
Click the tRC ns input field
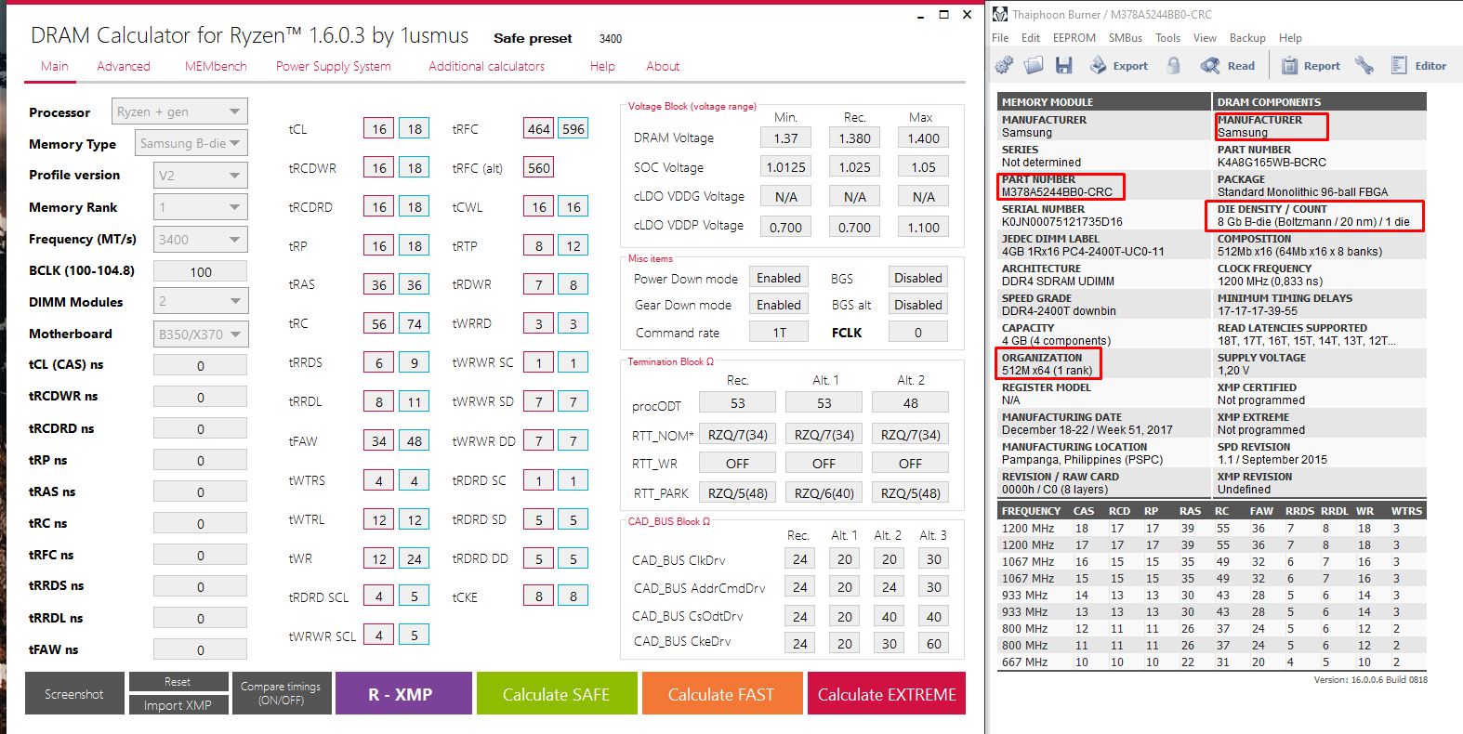(201, 523)
